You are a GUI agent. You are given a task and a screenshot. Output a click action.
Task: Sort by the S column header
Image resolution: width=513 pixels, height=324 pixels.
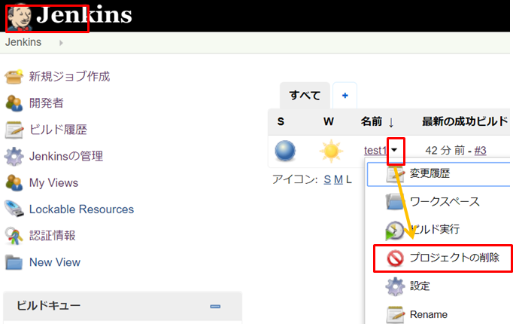point(281,121)
